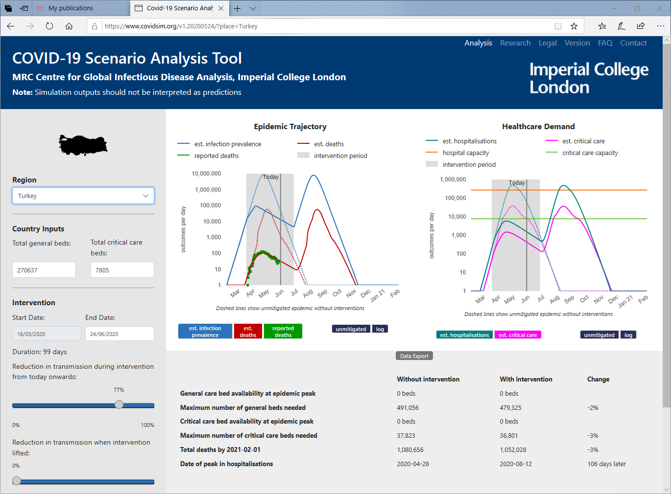Image resolution: width=671 pixels, height=494 pixels.
Task: Open browser settings and more menu
Action: click(660, 26)
